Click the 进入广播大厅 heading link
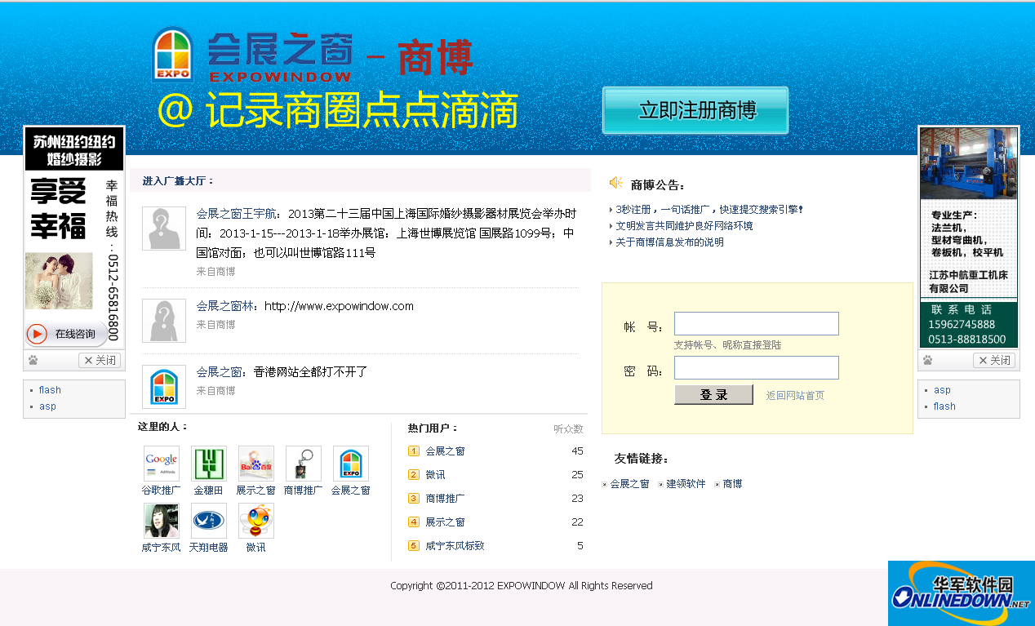 pyautogui.click(x=178, y=181)
